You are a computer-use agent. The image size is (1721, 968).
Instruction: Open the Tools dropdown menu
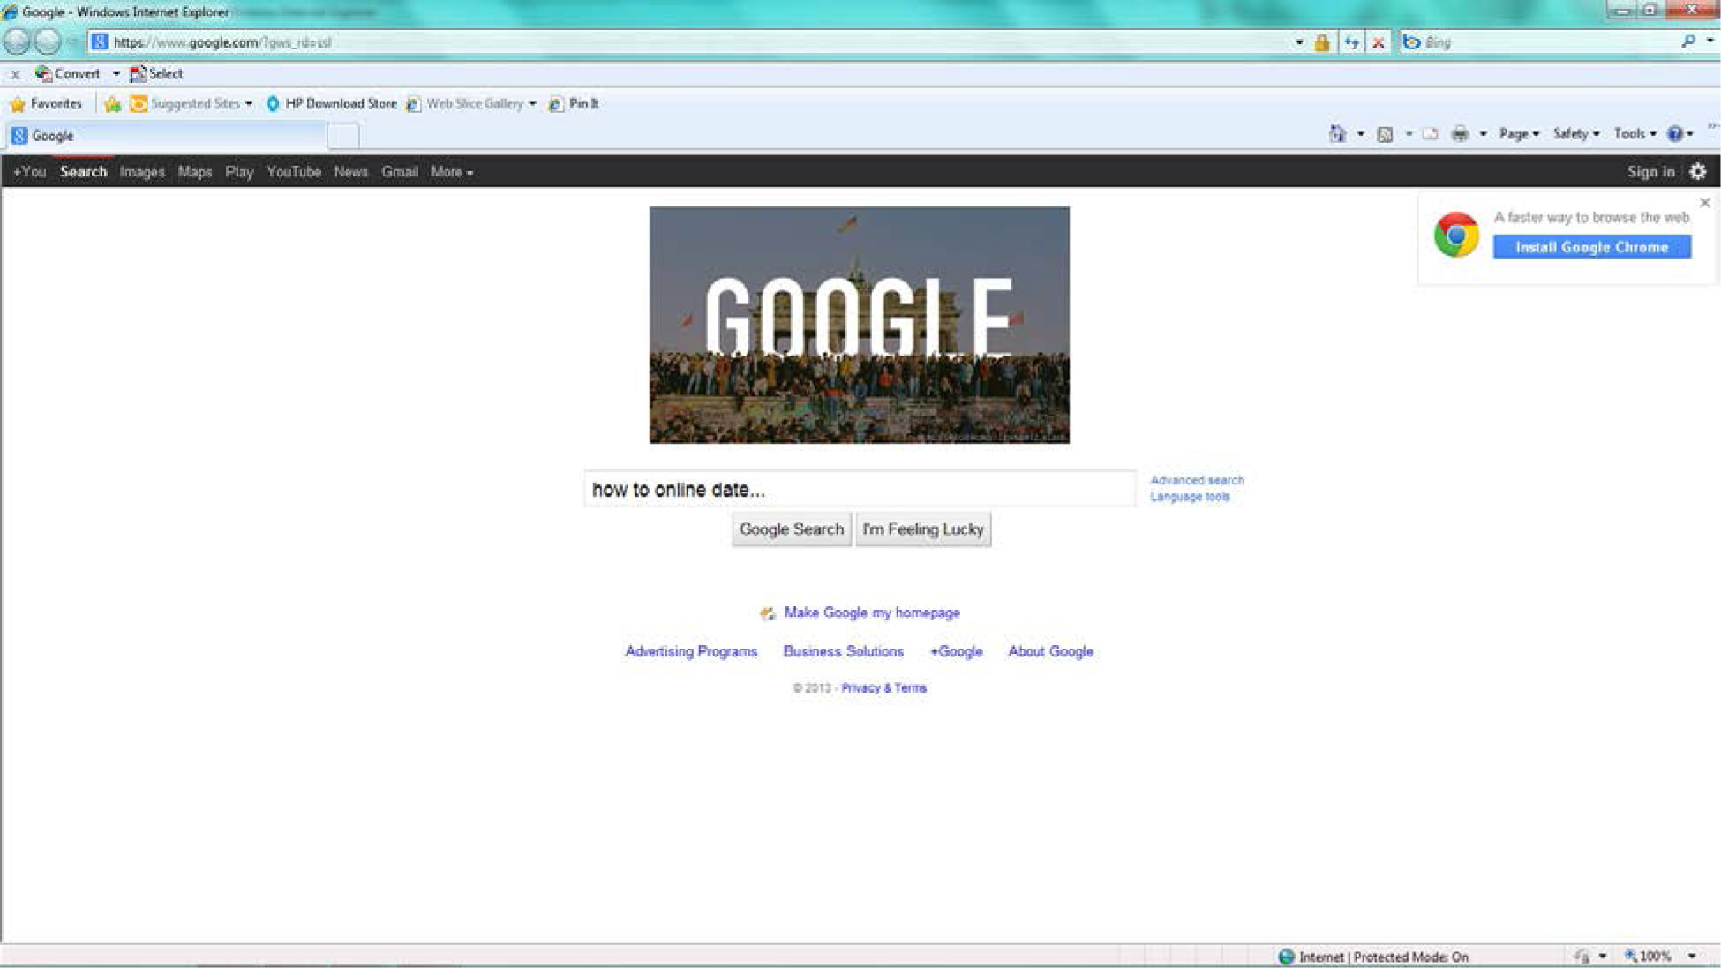pos(1634,134)
